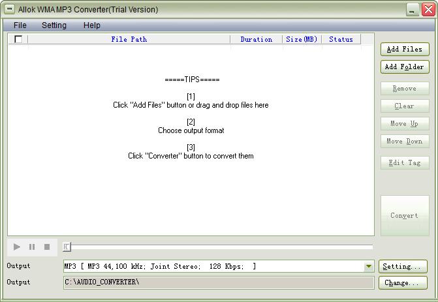The width and height of the screenshot is (438, 302).
Task: Hit the stop playback icon
Action: (x=47, y=247)
